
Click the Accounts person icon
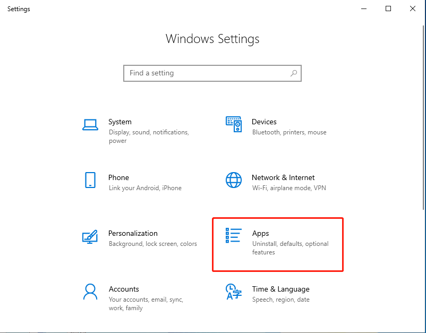[x=90, y=292]
